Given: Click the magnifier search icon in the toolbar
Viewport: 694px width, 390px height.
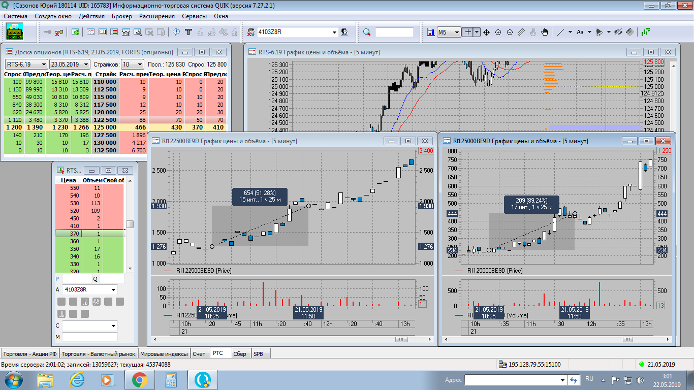Looking at the screenshot, I should click(x=367, y=32).
